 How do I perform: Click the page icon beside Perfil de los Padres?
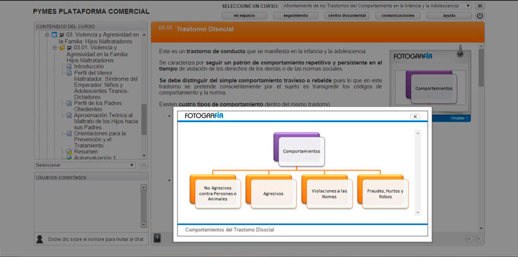(69, 103)
